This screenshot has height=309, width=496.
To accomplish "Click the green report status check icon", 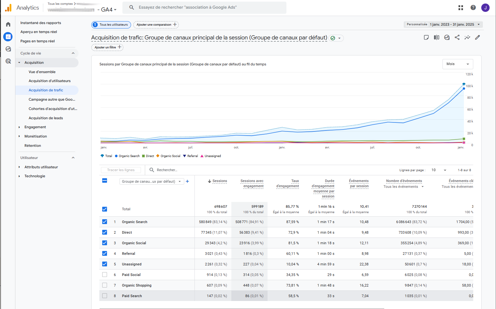I will click(x=333, y=38).
